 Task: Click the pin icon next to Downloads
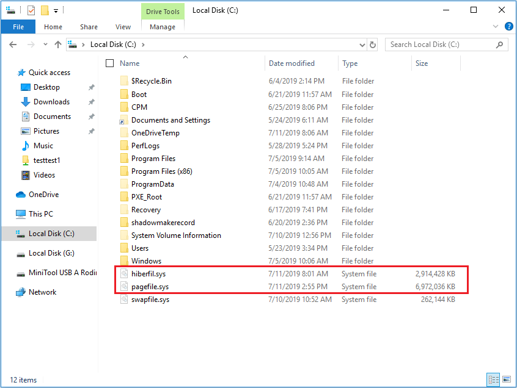91,102
